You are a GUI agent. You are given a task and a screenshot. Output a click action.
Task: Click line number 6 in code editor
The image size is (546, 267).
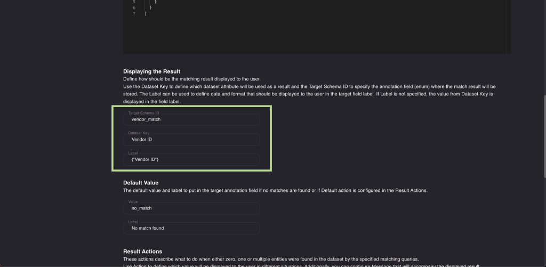[x=134, y=7]
